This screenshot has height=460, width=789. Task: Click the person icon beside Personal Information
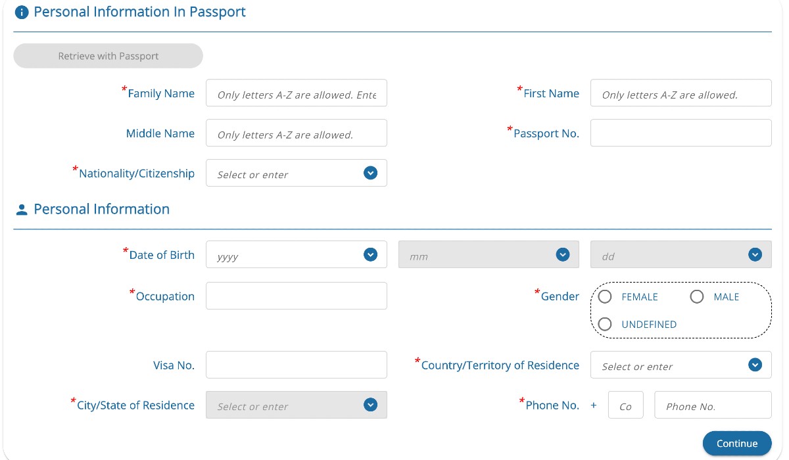click(x=22, y=210)
